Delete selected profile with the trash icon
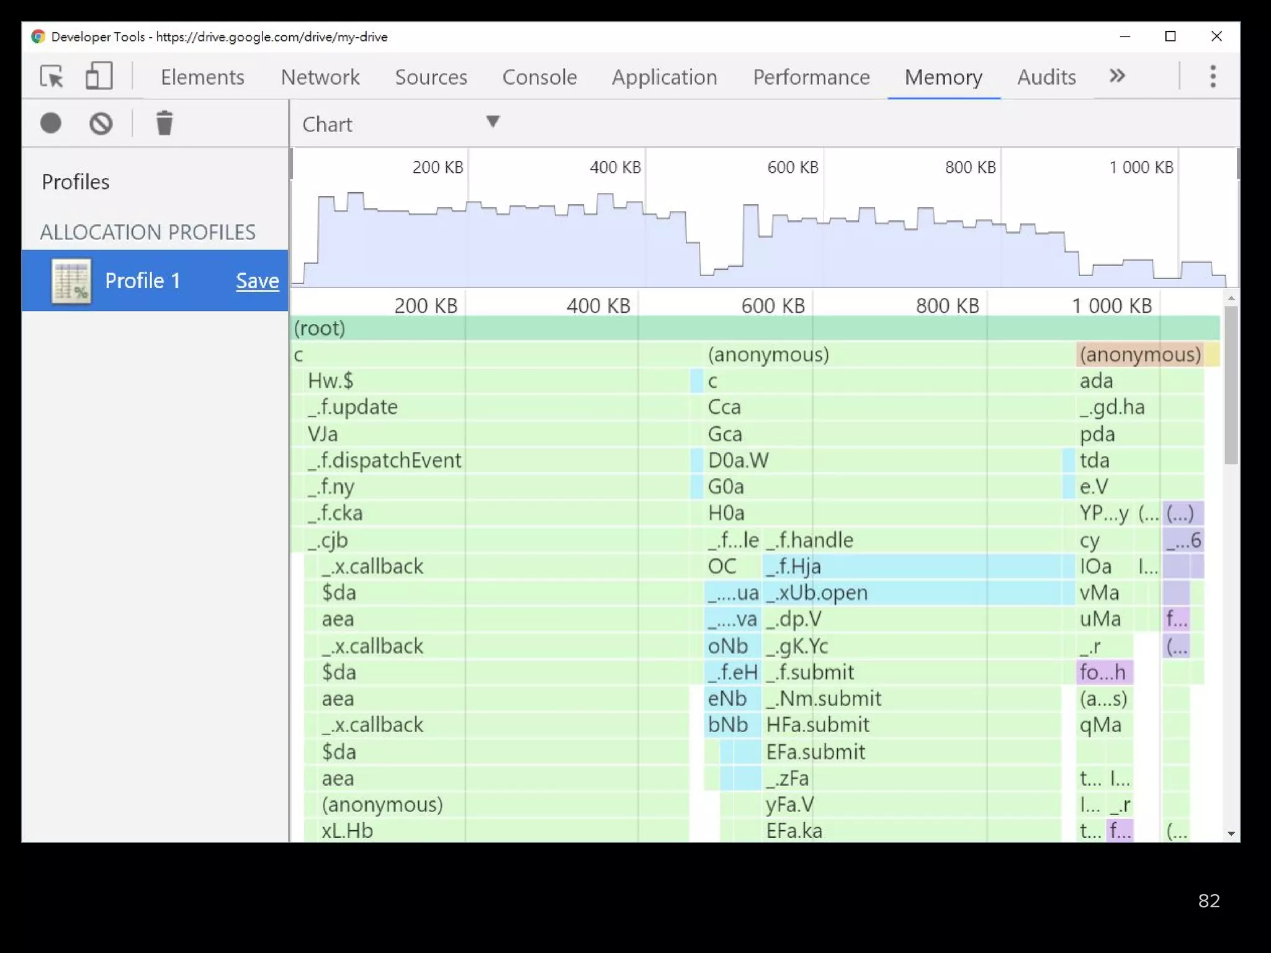Screen dimensions: 1271x953 [x=164, y=123]
